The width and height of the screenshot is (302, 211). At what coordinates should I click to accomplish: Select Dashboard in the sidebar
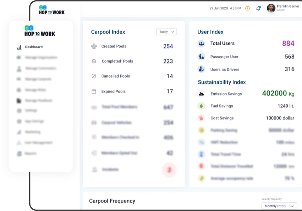(34, 47)
